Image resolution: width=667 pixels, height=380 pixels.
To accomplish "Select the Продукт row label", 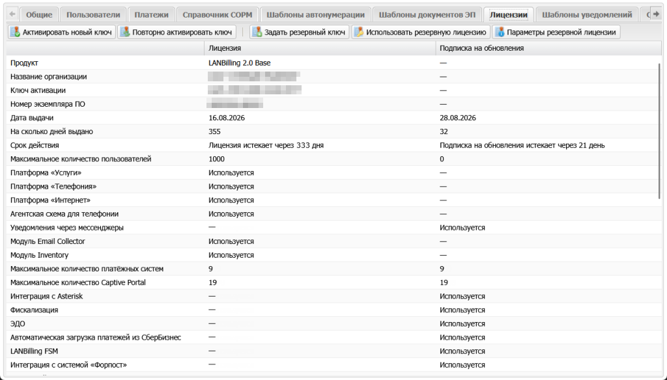I will tap(24, 63).
